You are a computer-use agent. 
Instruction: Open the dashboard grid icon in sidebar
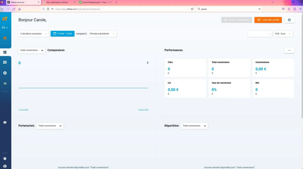pos(5,52)
